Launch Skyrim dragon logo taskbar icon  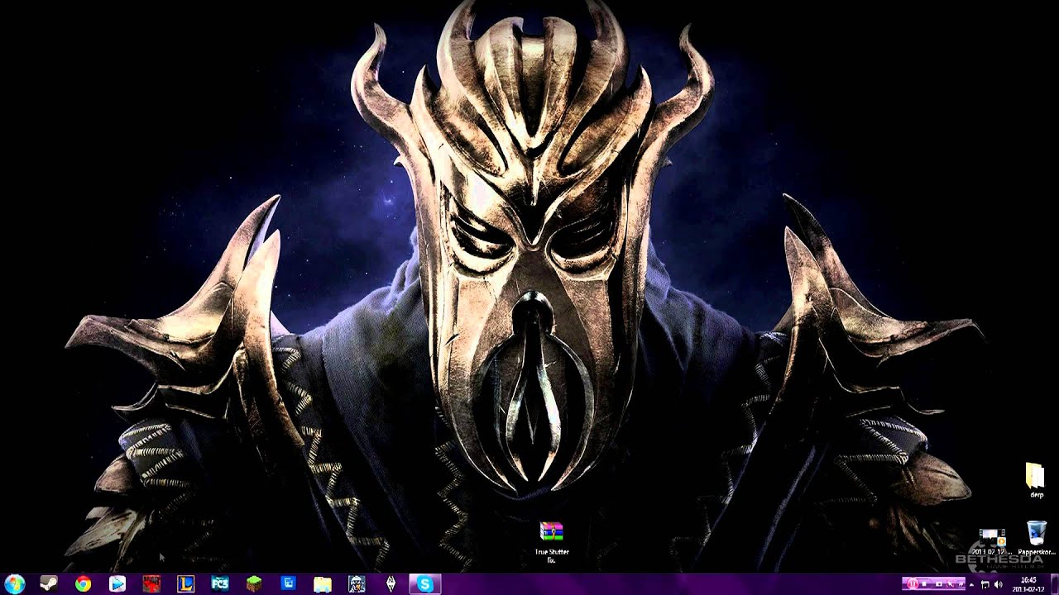(391, 584)
